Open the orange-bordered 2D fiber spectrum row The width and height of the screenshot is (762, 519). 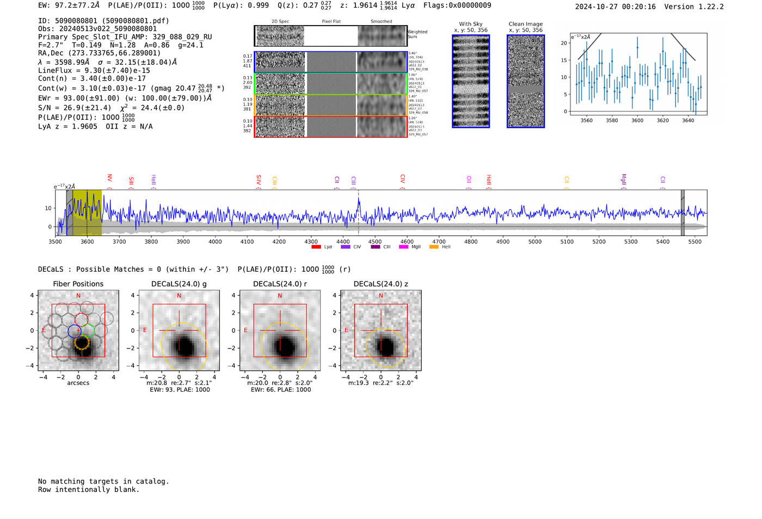[x=330, y=105]
